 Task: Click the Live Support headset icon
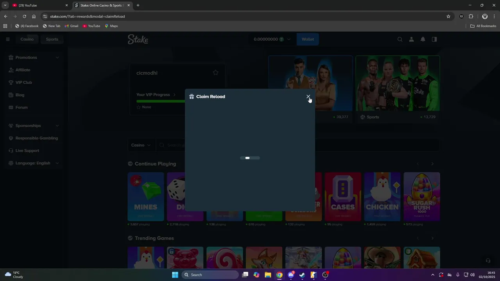click(11, 151)
